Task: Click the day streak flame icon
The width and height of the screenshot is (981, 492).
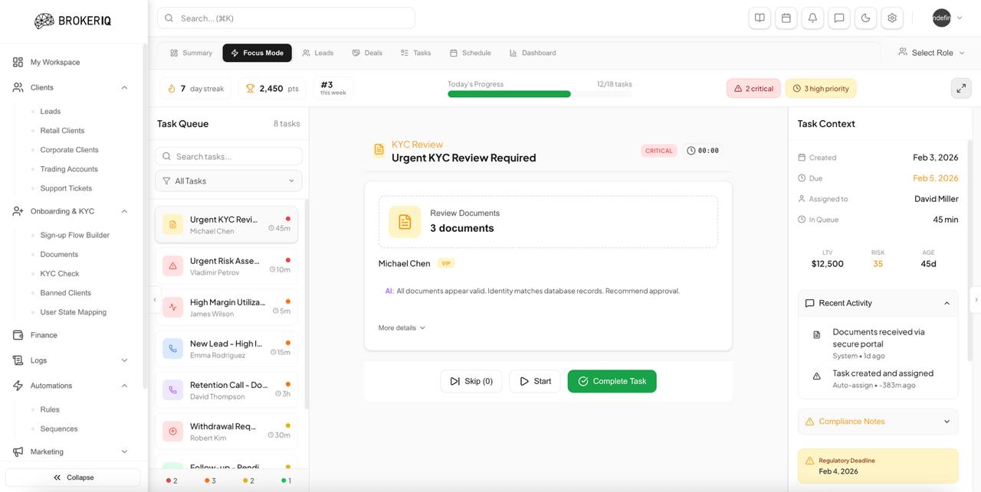Action: [x=172, y=89]
